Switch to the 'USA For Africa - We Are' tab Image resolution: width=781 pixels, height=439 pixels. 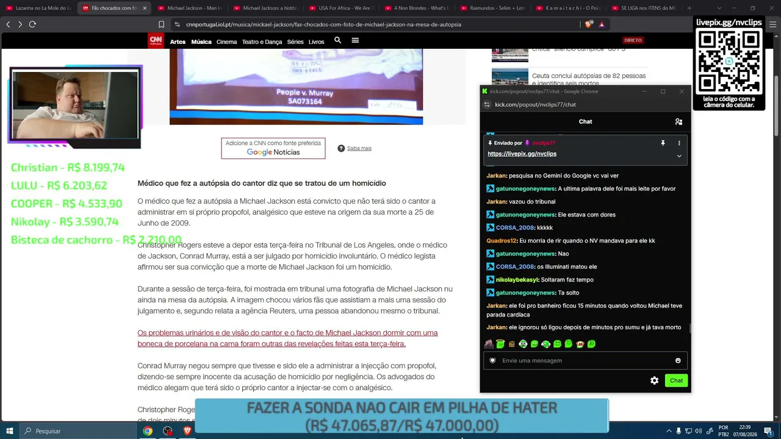pos(342,8)
